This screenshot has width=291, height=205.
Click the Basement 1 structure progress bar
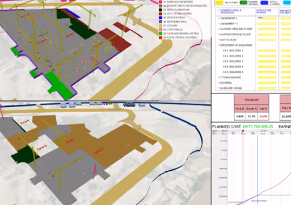[267, 24]
